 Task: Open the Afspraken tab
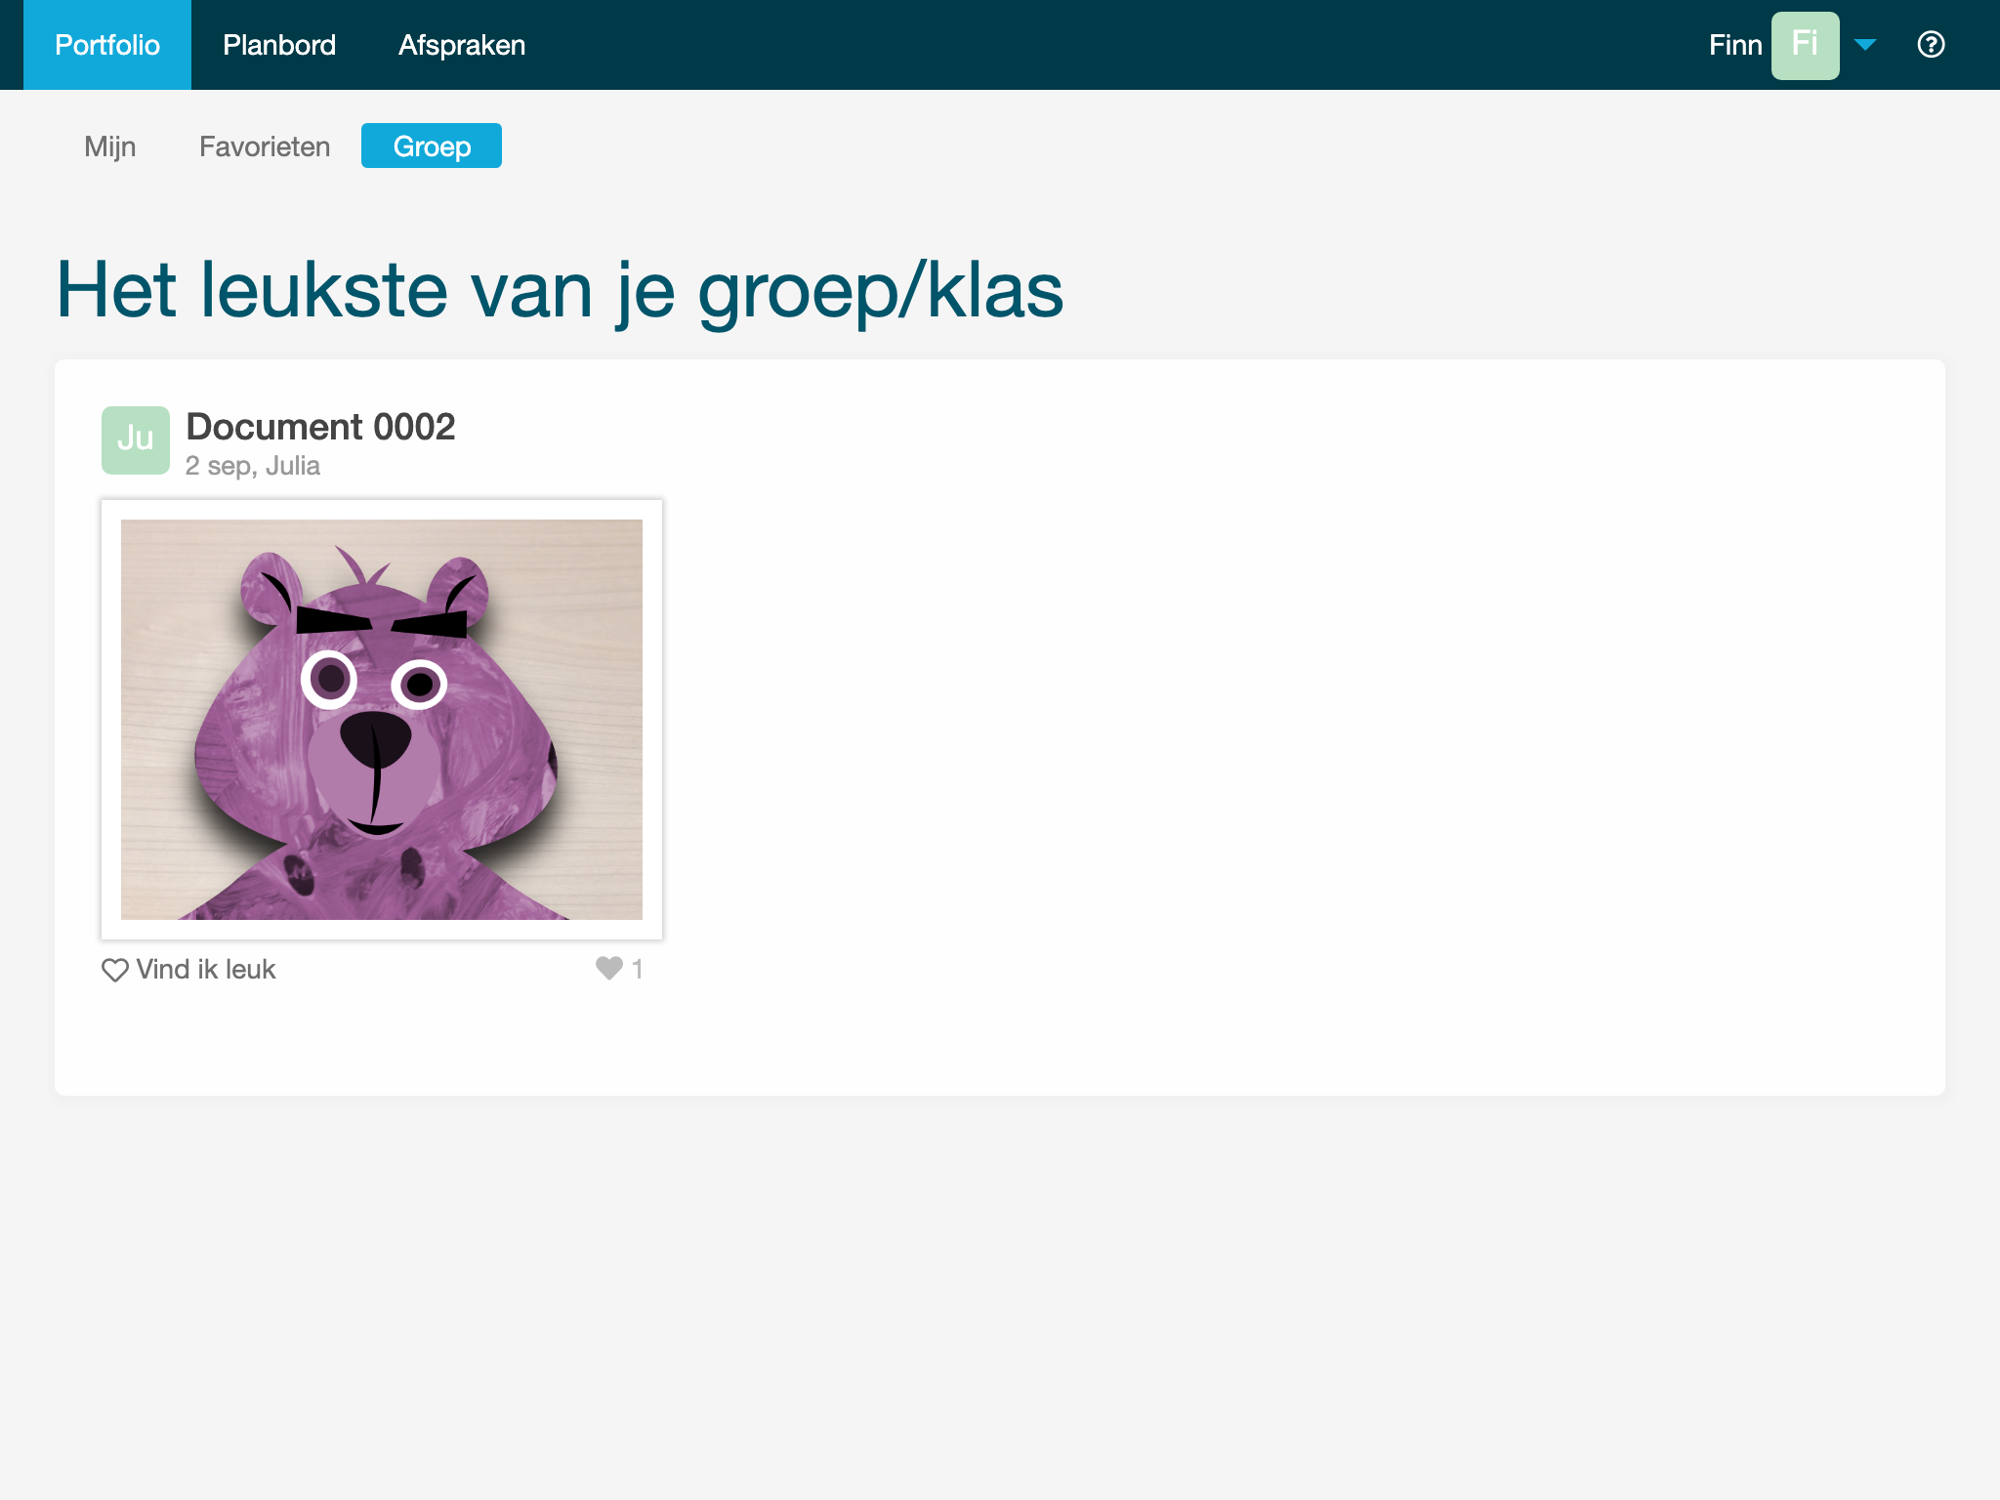click(462, 45)
